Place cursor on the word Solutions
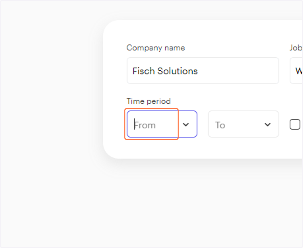Image resolution: width=303 pixels, height=248 pixels. coord(178,71)
